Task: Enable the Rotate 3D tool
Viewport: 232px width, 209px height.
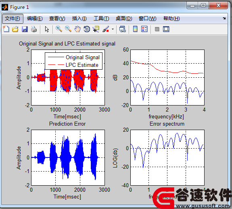Action: point(87,29)
